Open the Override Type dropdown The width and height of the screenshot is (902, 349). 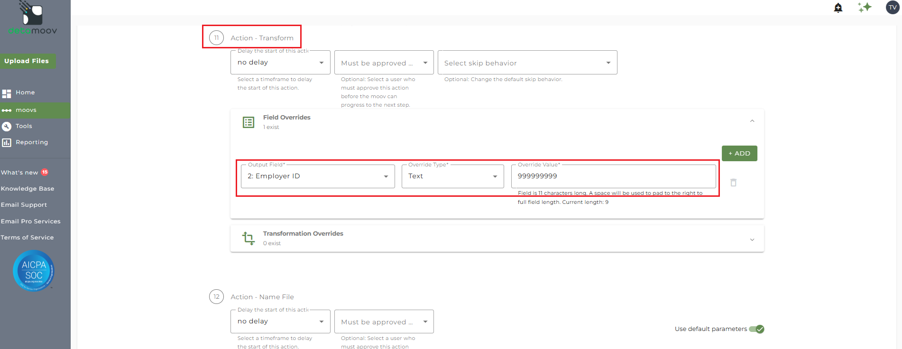[x=452, y=176]
